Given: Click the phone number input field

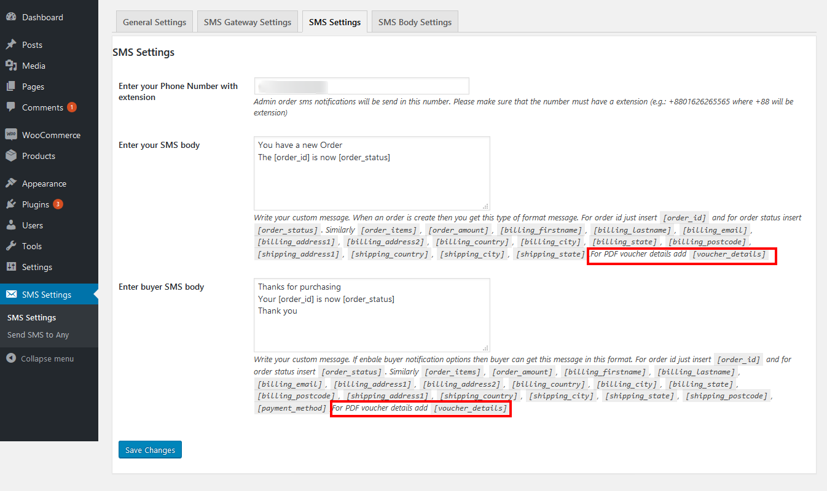Looking at the screenshot, I should 361,86.
